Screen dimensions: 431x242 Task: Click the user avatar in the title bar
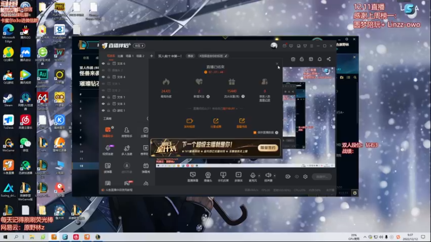tap(274, 46)
